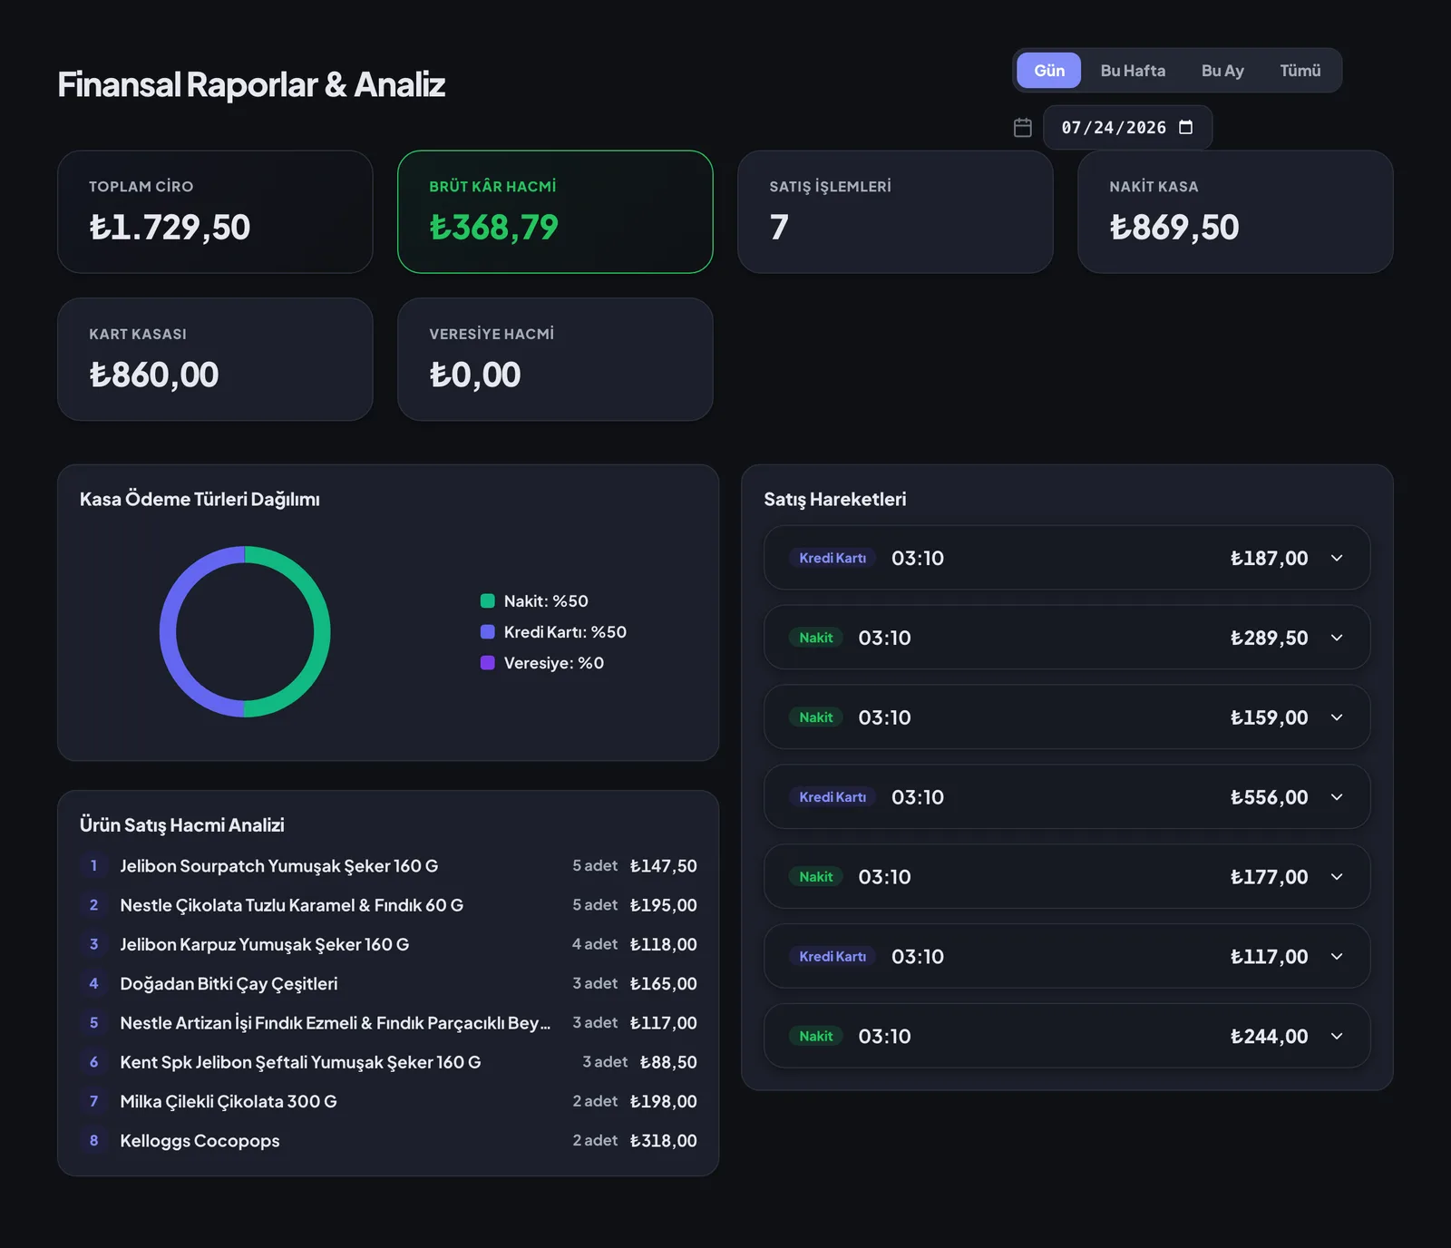Open the Toplam Ciro card
Viewport: 1451px width, 1248px height.
215,211
